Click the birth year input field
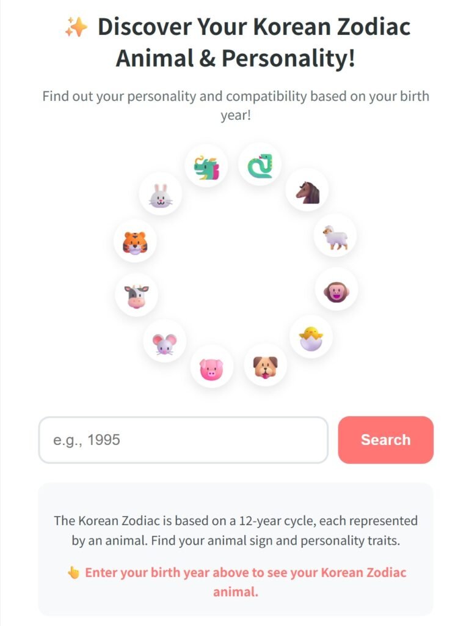Screen dimensions: 469x626 click(x=183, y=440)
